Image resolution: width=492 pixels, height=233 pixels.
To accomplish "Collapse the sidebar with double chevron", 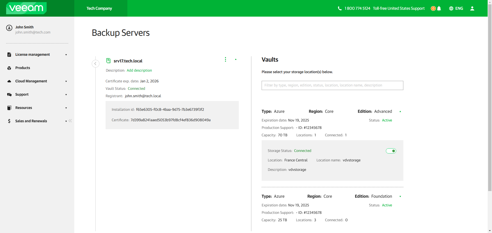I will [70, 121].
